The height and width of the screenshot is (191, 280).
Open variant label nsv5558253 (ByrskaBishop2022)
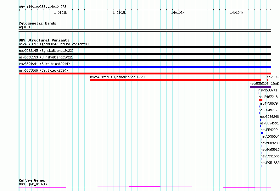click(46, 57)
